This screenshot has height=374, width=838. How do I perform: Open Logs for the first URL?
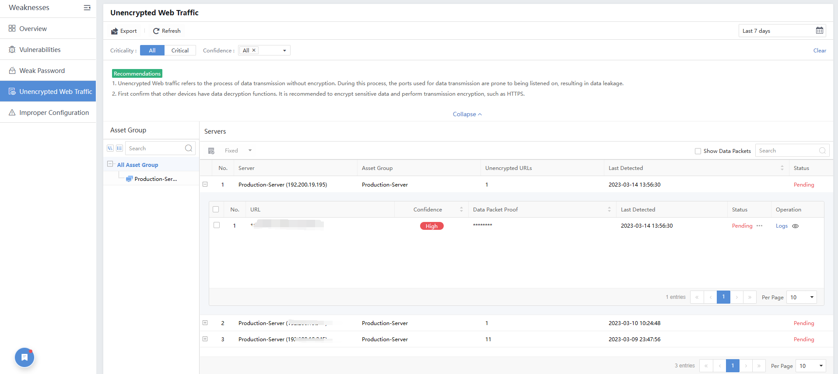[x=782, y=226]
